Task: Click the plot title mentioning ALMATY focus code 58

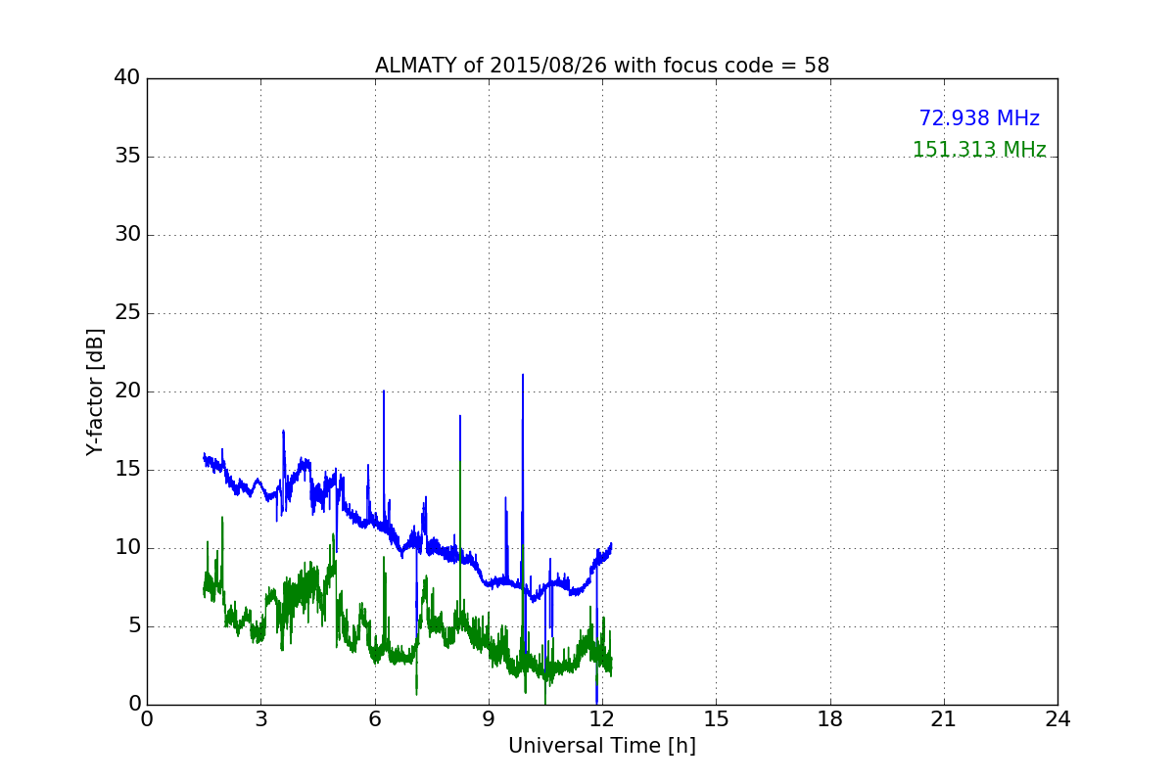Action: click(x=602, y=66)
